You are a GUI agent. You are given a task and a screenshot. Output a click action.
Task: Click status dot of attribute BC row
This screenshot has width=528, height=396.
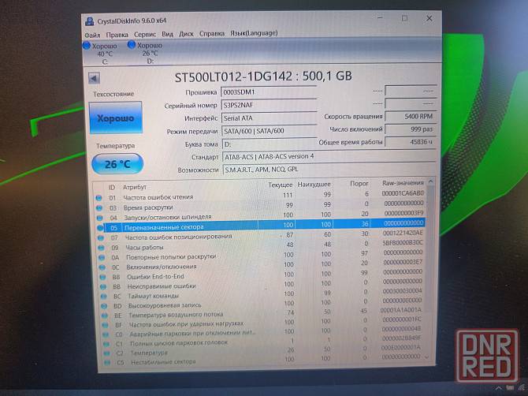coord(104,297)
